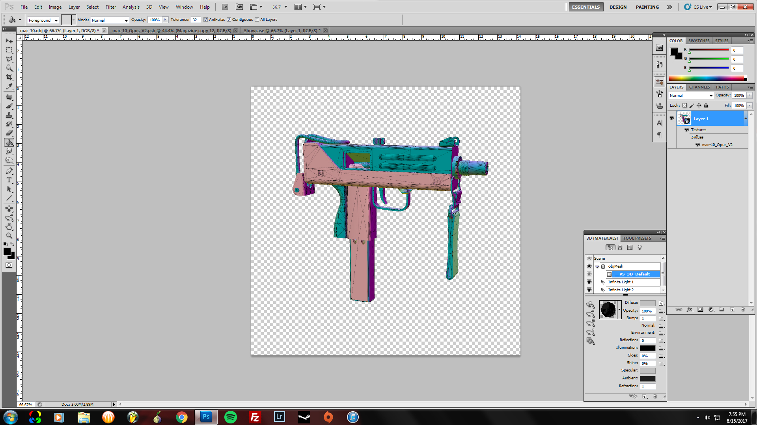Viewport: 757px width, 425px height.
Task: Click the Diffuse color swatch
Action: (647, 303)
